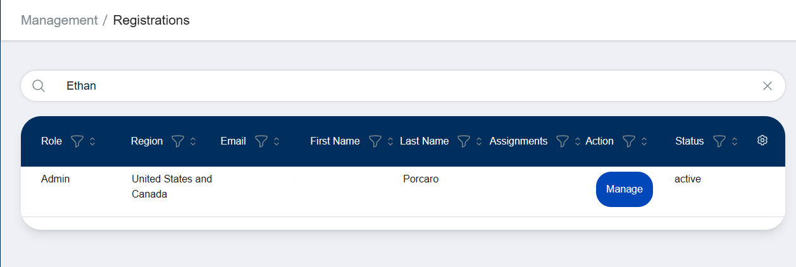Clear the search field with X icon

768,86
